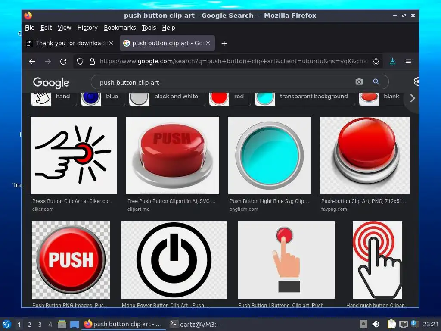Screen dimensions: 441x331
Task: Click the clipboard icon in system tray
Action: 391,324
